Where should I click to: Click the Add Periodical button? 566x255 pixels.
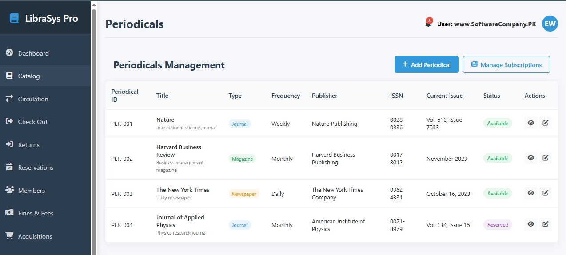[426, 64]
